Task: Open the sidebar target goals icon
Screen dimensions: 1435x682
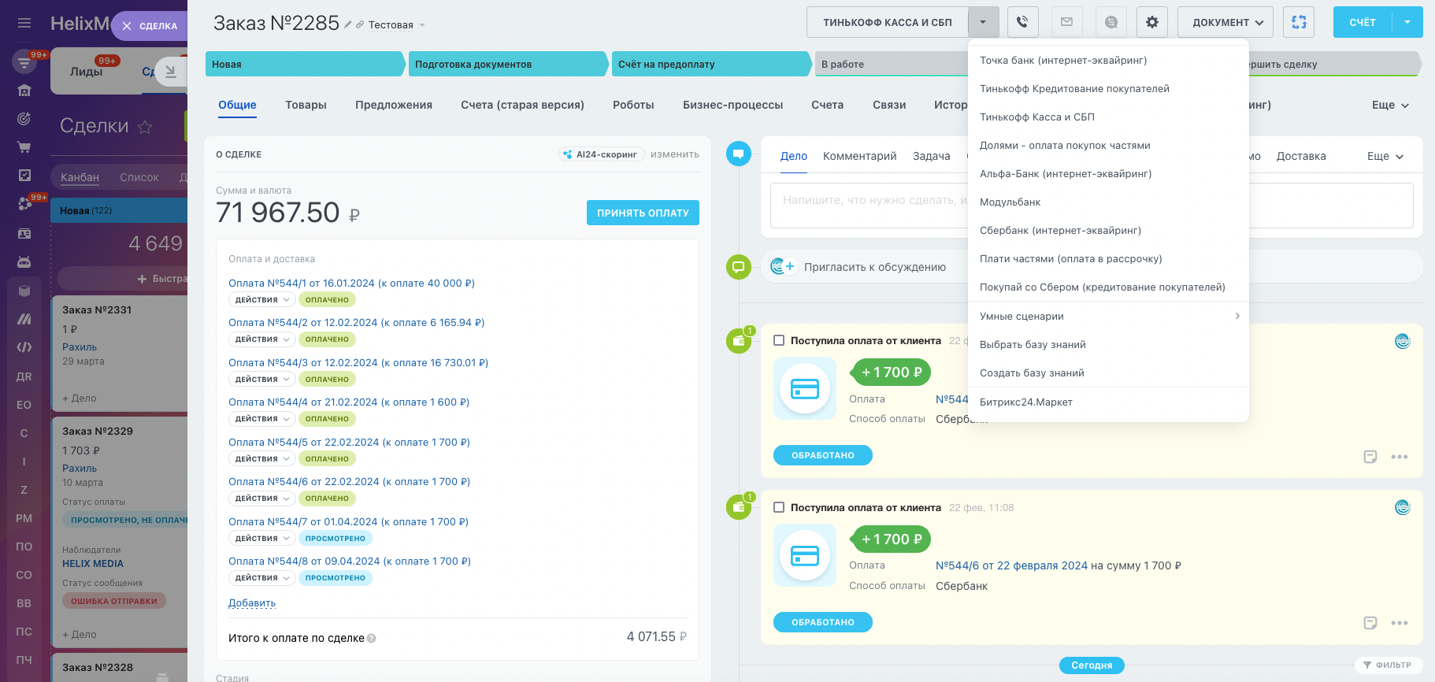Action: pyautogui.click(x=24, y=118)
